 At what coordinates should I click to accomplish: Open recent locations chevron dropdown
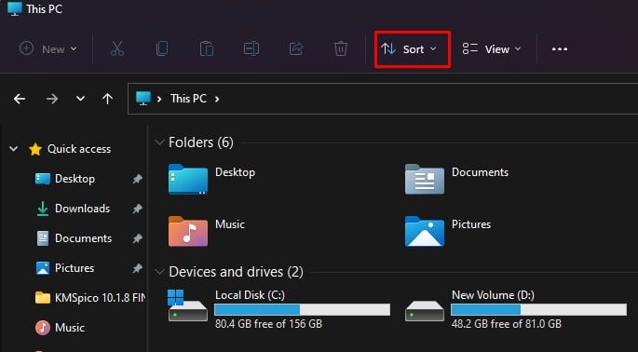[x=80, y=99]
